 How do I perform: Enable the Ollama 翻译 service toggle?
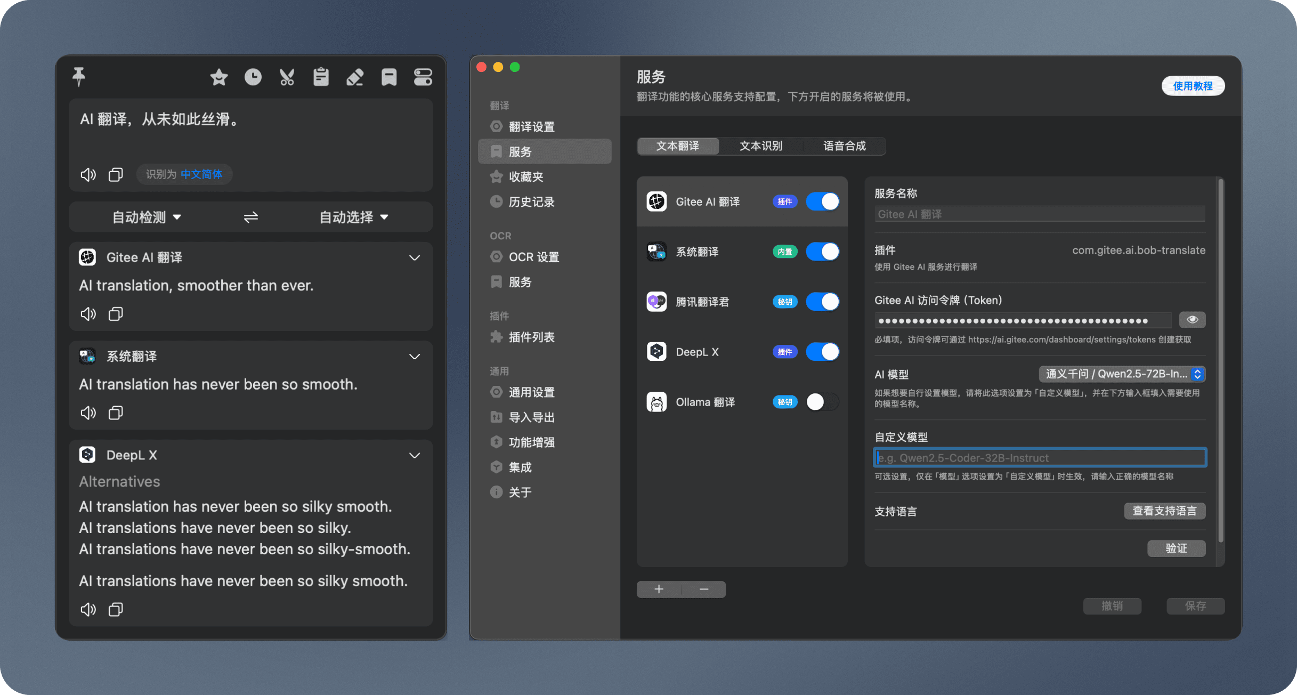point(822,402)
